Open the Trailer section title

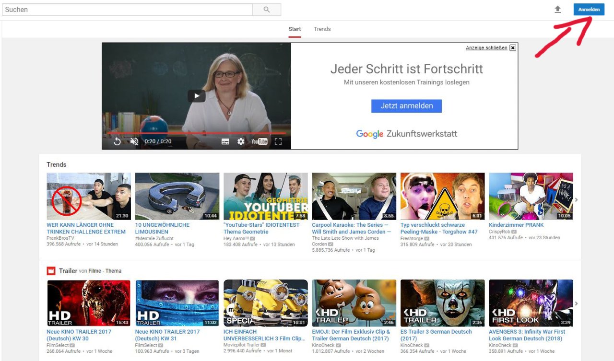pos(68,271)
